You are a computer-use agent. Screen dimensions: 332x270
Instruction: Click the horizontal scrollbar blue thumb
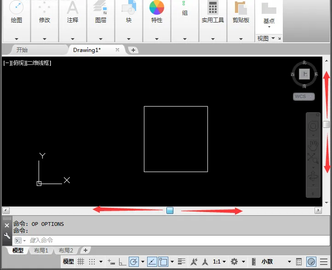[x=170, y=211]
